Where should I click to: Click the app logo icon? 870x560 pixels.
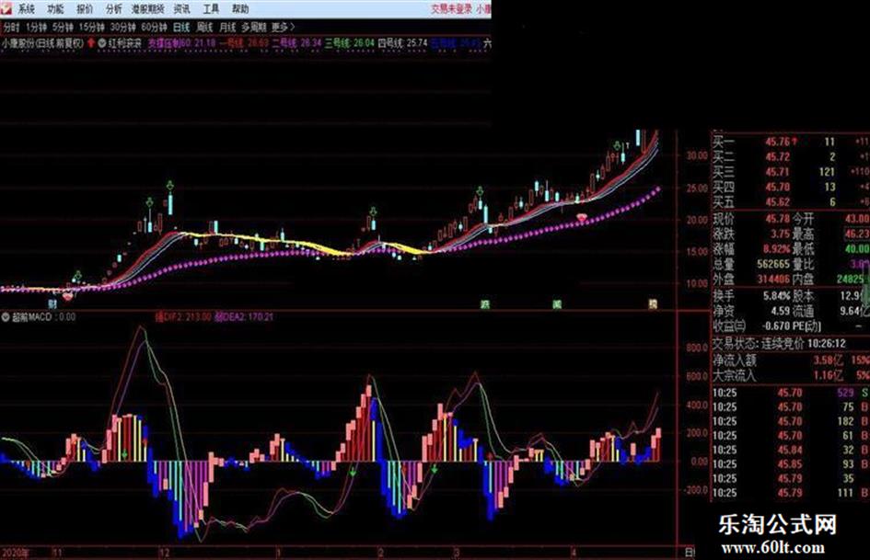tap(6, 8)
